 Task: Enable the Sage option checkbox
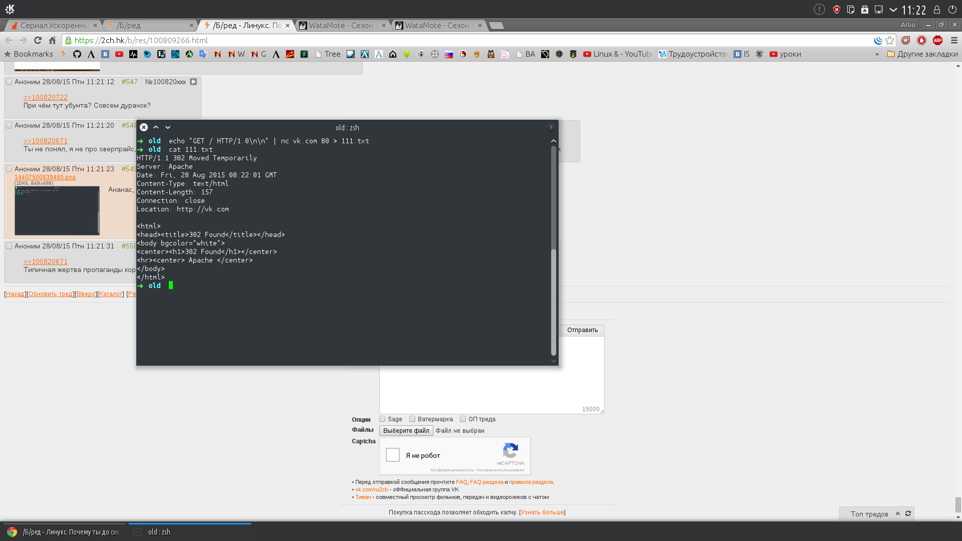(382, 419)
